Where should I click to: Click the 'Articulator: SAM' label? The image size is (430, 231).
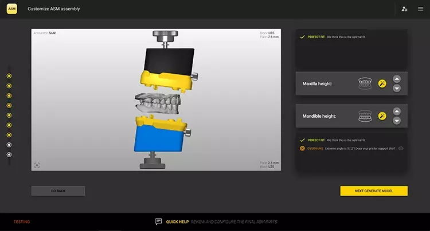point(44,33)
